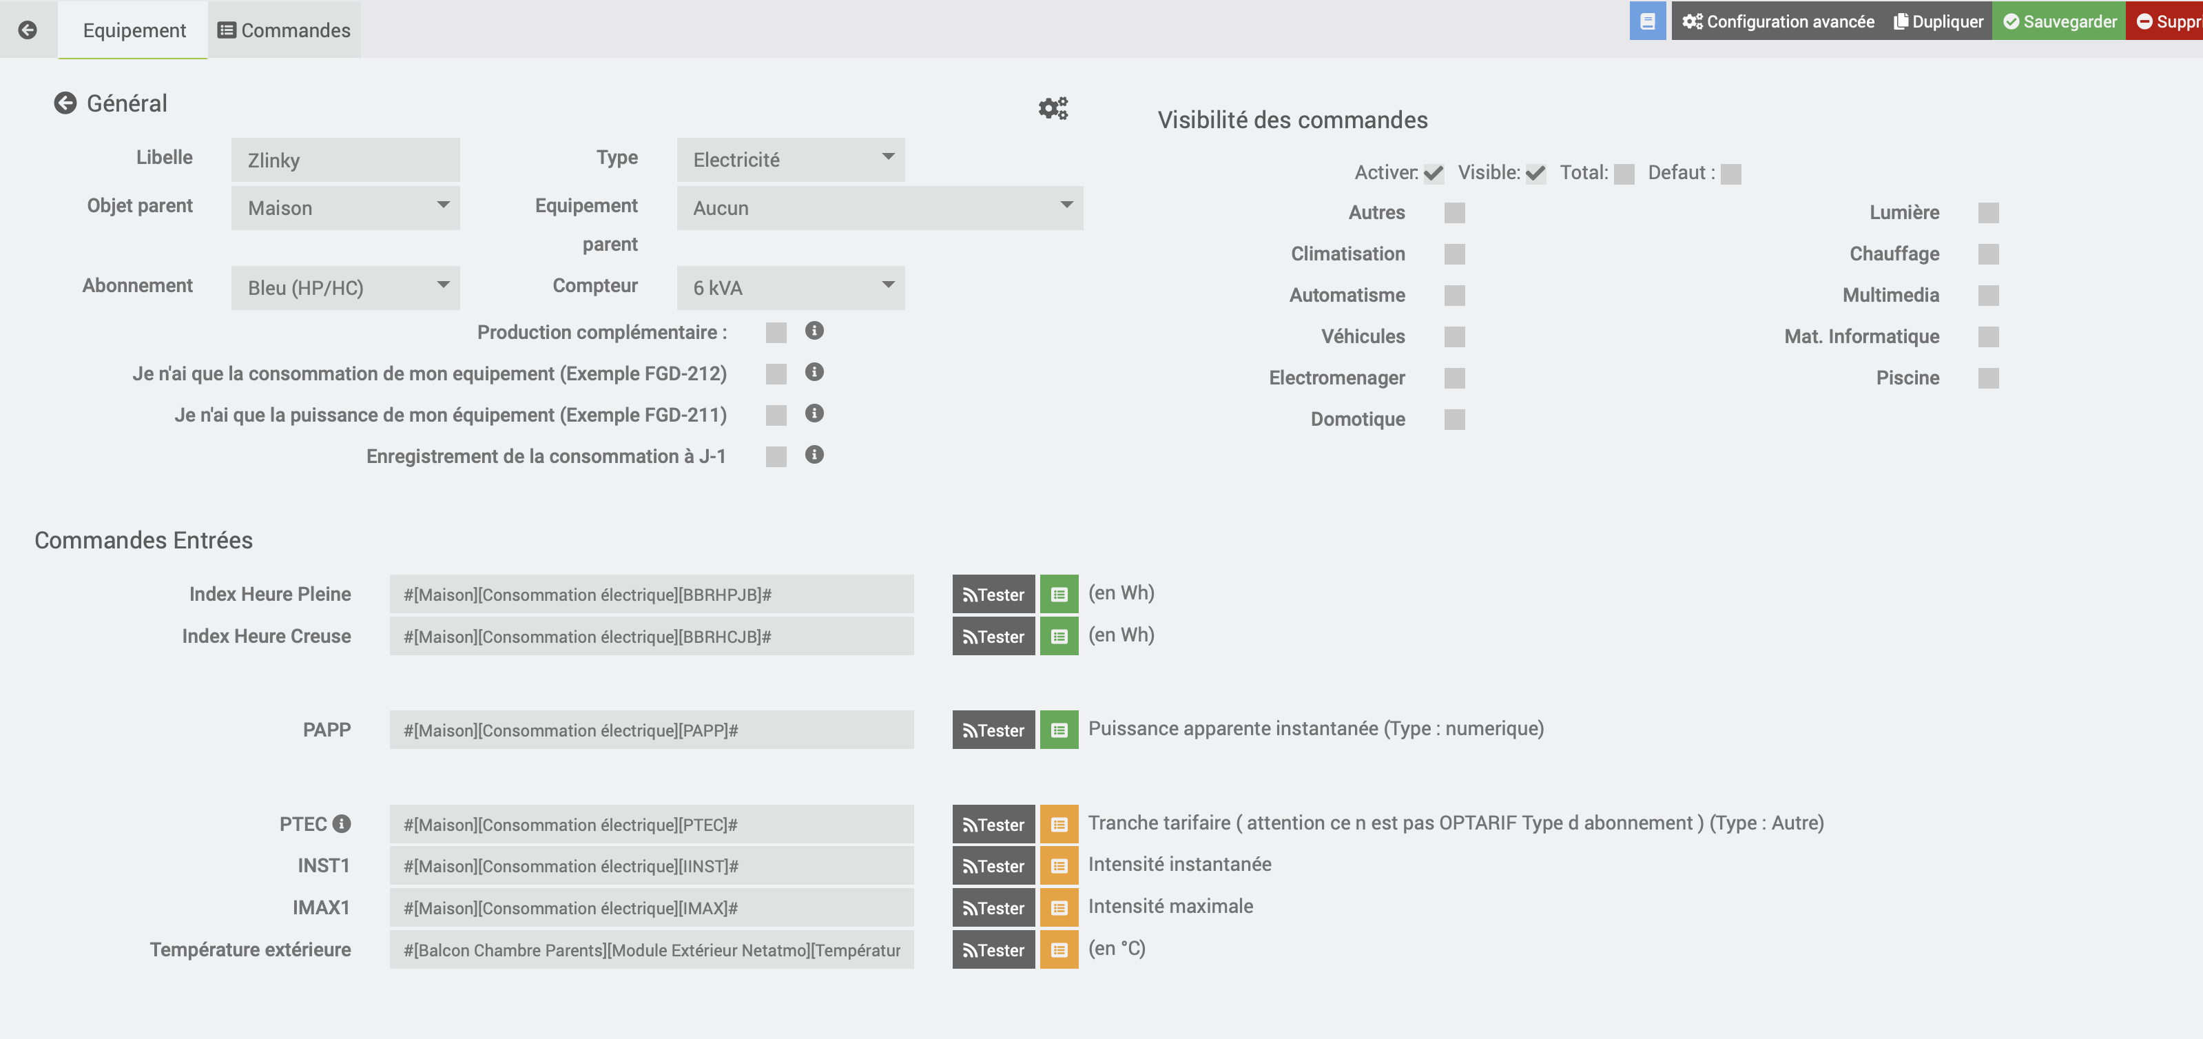Check the Autres category box

coord(1455,213)
